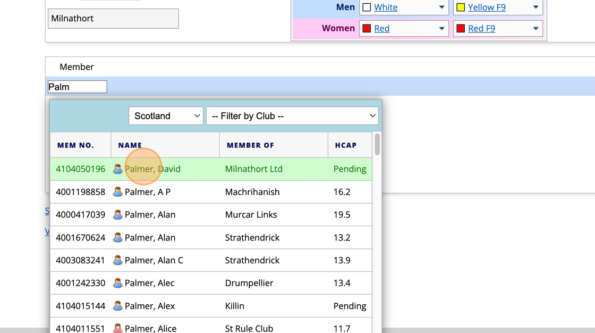Expand the Men White tee dropdown arrow

pos(441,7)
